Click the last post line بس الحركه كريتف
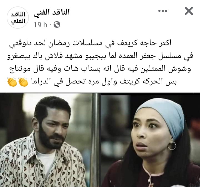 [92, 82]
